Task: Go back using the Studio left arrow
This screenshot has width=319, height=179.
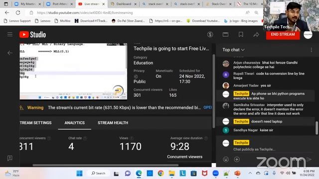Action: (x=10, y=53)
